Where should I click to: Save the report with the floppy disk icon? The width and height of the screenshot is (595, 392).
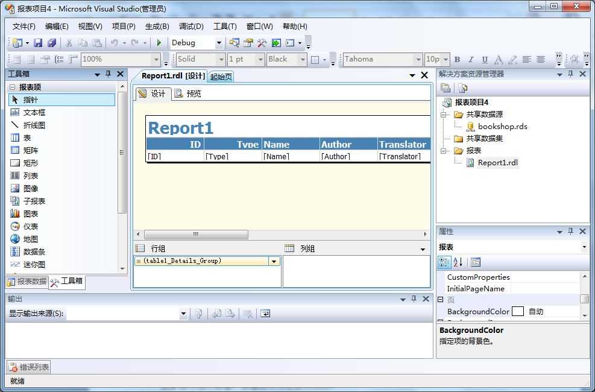click(x=38, y=43)
